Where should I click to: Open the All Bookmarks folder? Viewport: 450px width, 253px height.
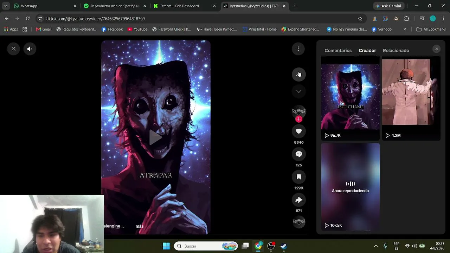[431, 30]
